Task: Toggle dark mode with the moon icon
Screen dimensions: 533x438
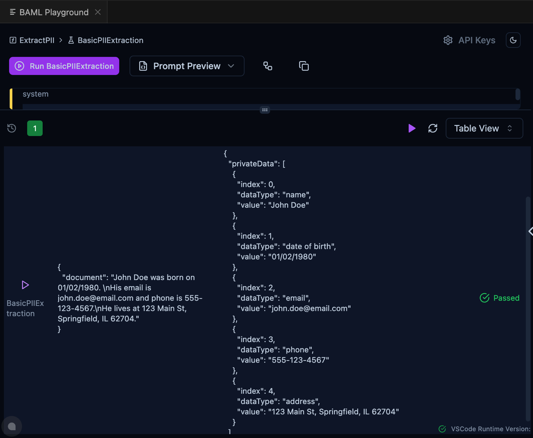Action: pos(513,40)
